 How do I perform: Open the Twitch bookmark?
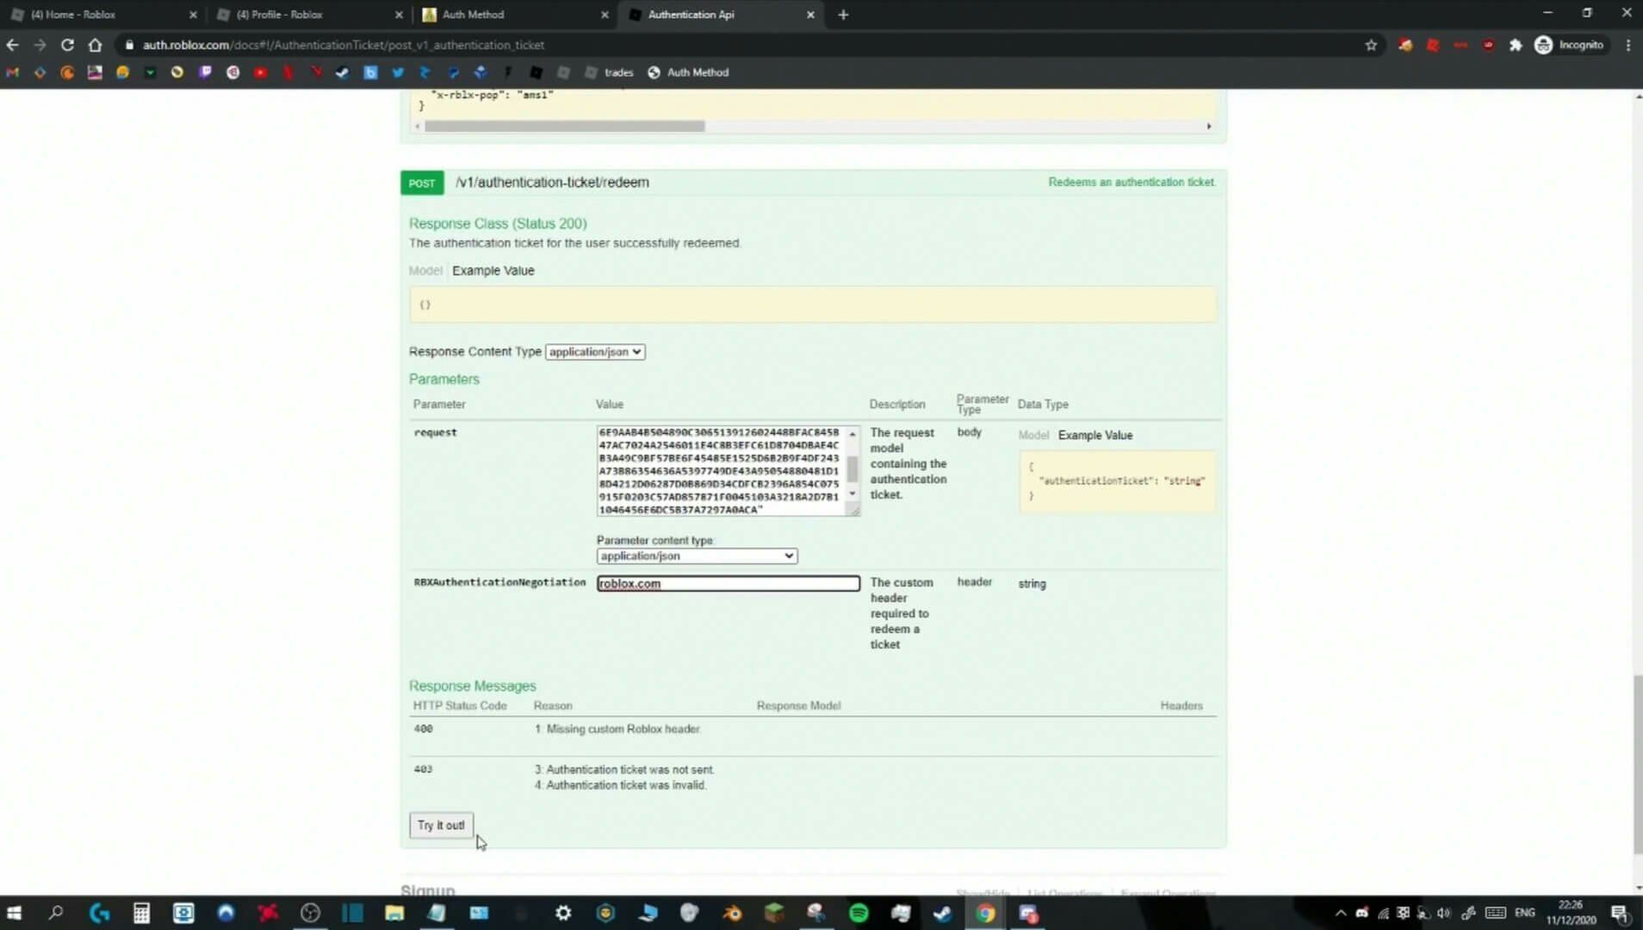205,72
